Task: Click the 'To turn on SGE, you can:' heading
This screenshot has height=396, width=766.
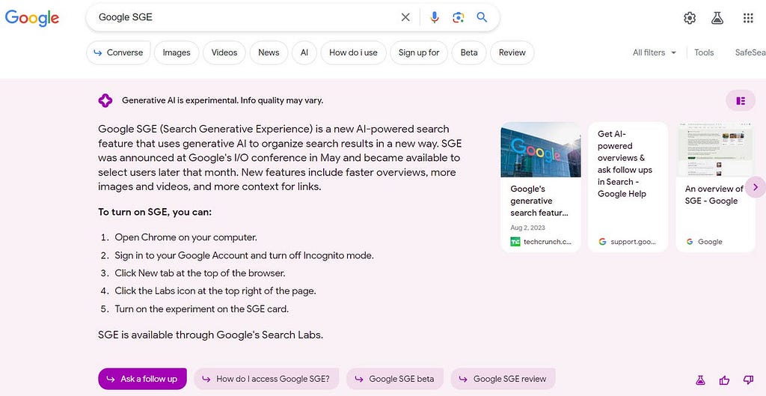Action: pos(155,212)
